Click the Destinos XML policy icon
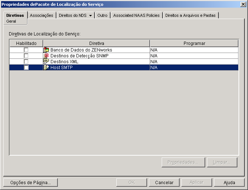 tap(46, 61)
